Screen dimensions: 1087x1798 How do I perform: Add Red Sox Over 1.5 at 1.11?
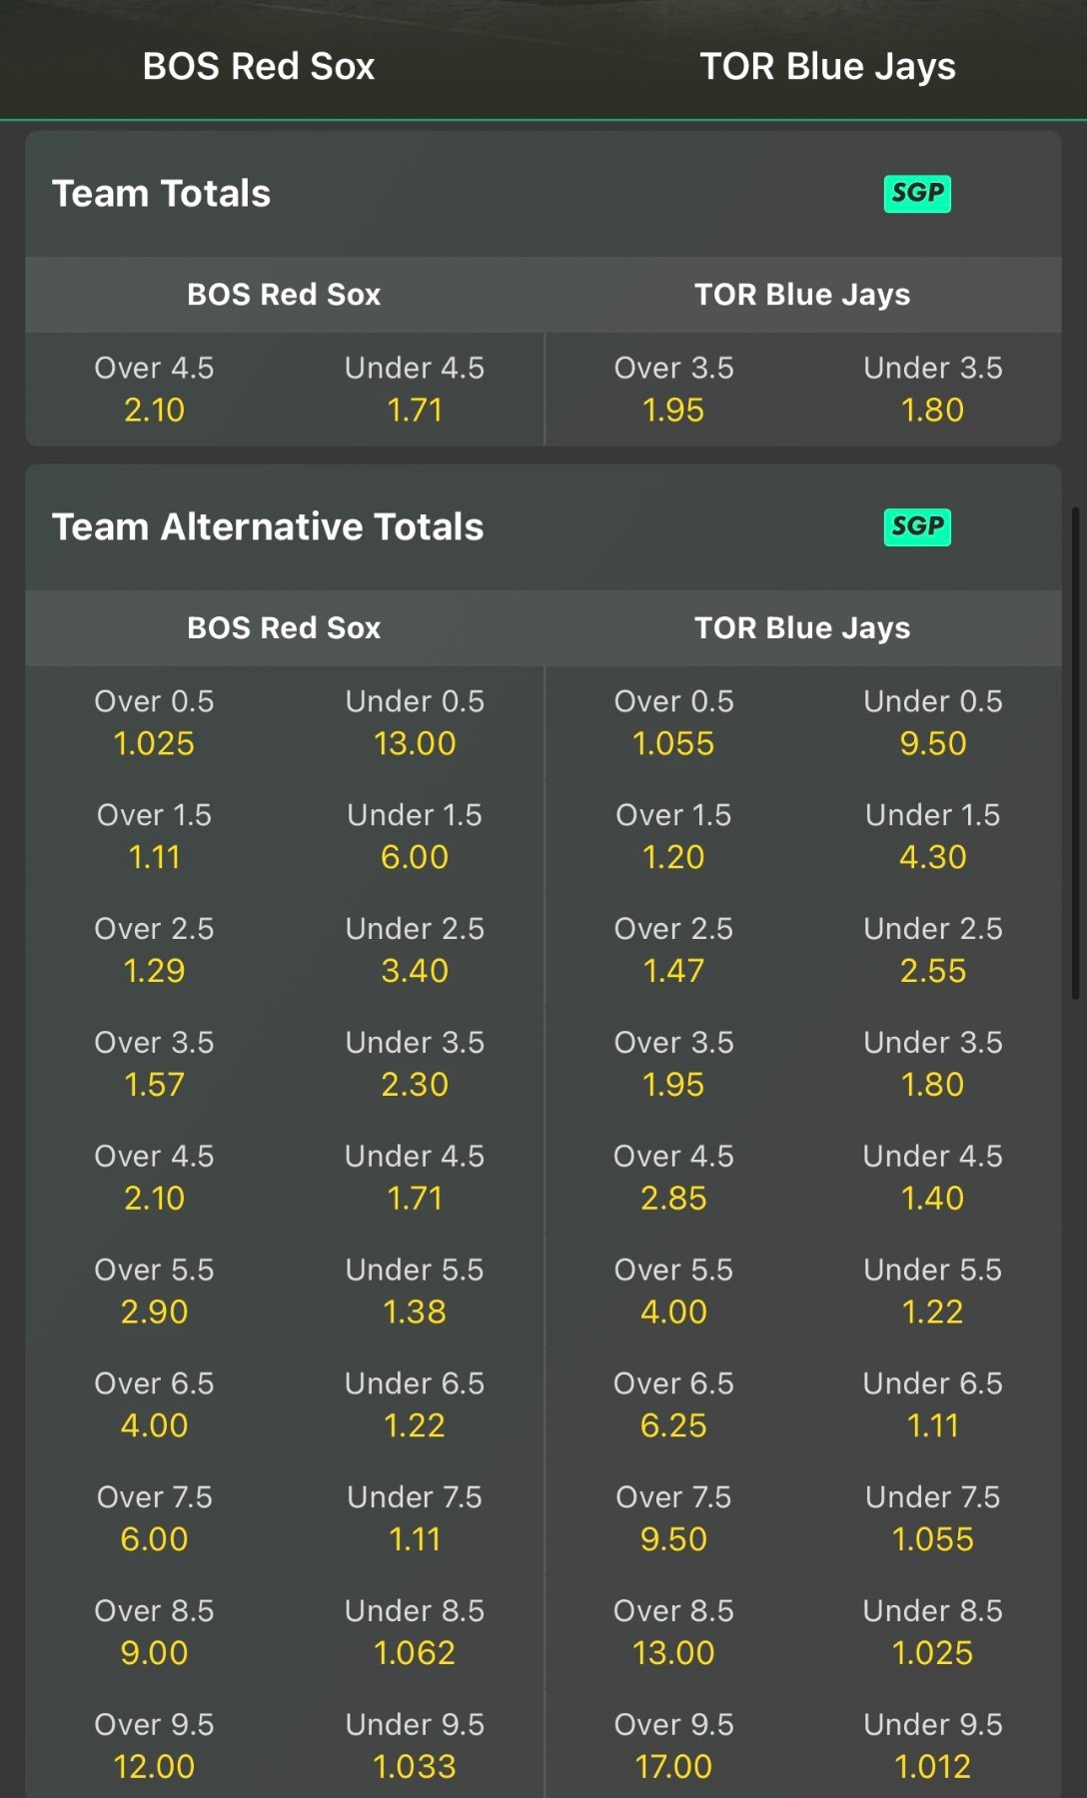[x=154, y=837]
